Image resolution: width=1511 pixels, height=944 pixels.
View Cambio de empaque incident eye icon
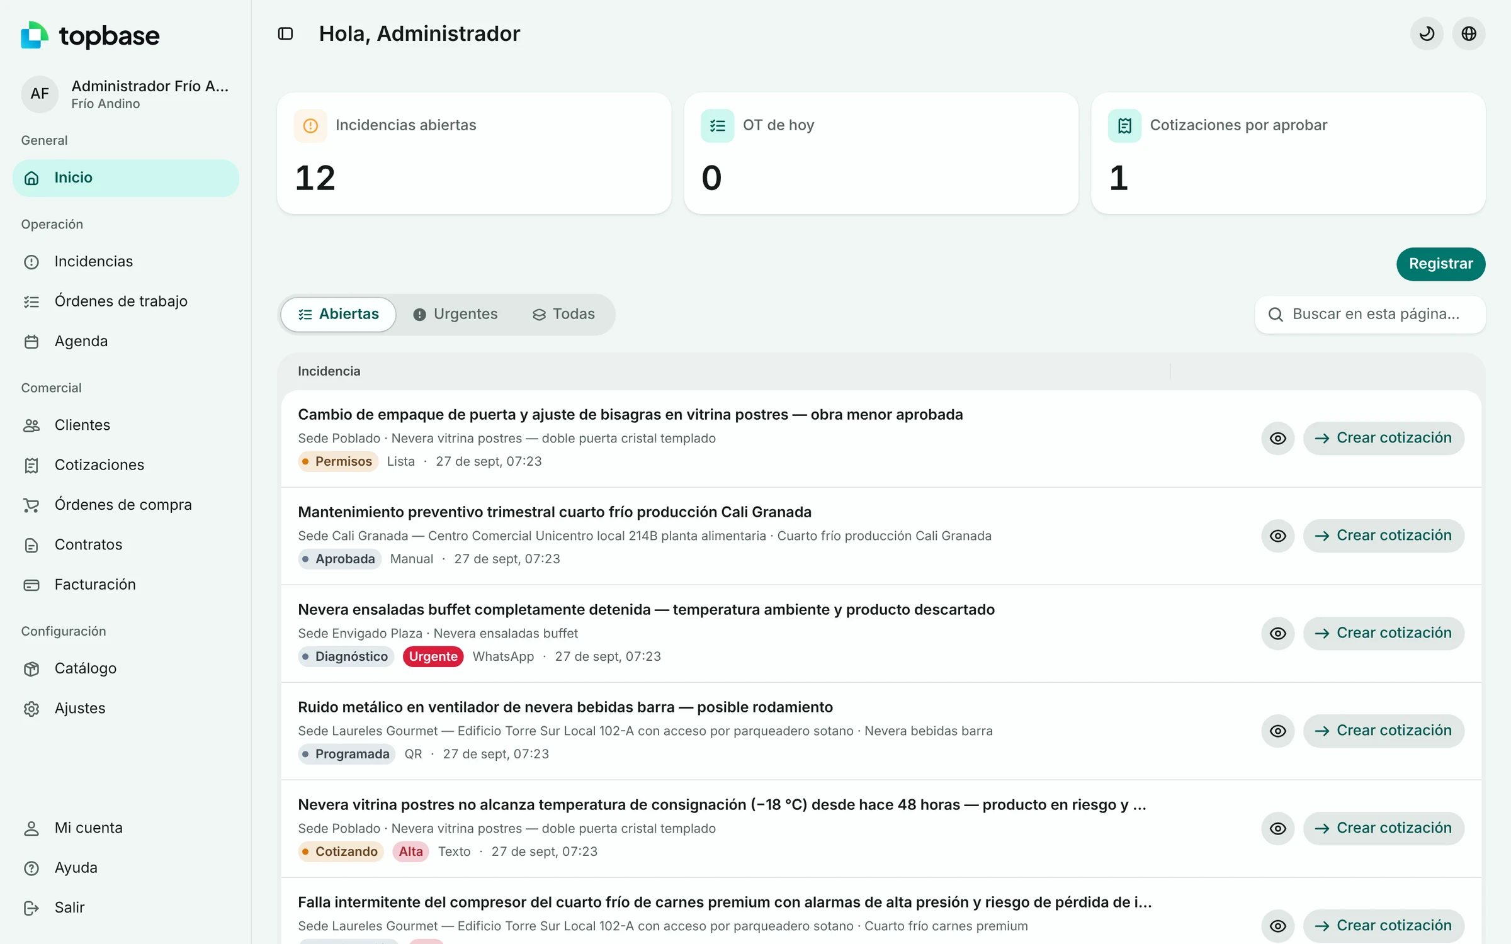tap(1277, 438)
